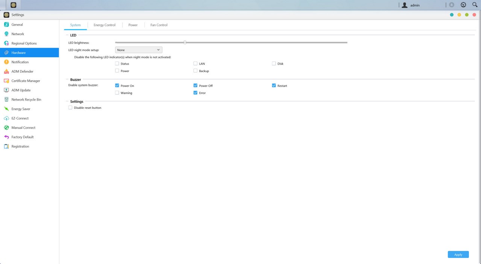
Task: Open the General settings icon in sidebar
Action: (6, 24)
